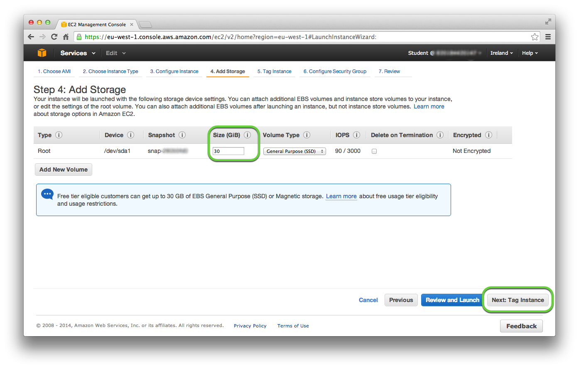This screenshot has width=579, height=369.
Task: Click the AWS orange cube logo
Action: (42, 53)
